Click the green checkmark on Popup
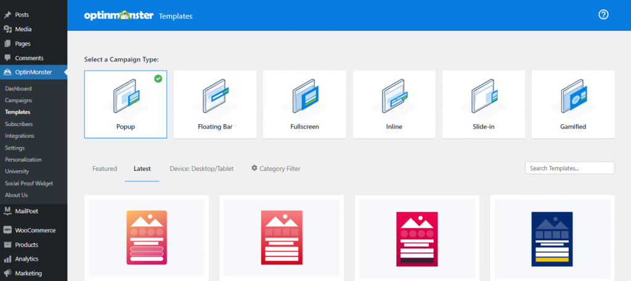The image size is (631, 281). (x=158, y=79)
